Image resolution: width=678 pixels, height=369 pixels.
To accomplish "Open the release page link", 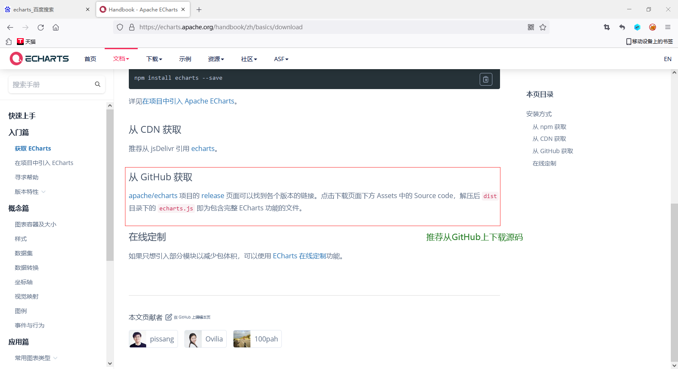I will (213, 196).
